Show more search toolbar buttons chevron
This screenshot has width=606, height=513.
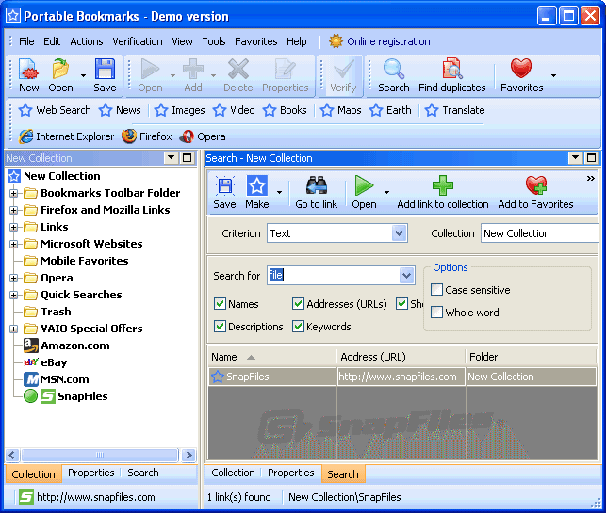591,178
